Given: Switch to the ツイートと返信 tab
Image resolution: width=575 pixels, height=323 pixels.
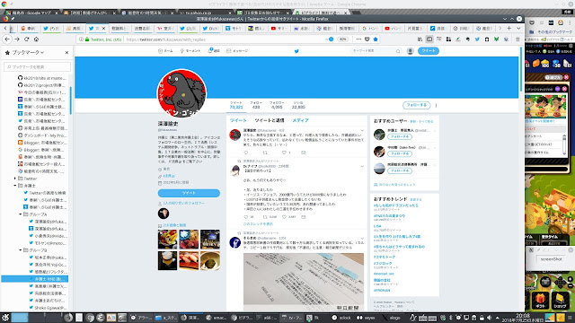Looking at the screenshot, I should pyautogui.click(x=270, y=120).
